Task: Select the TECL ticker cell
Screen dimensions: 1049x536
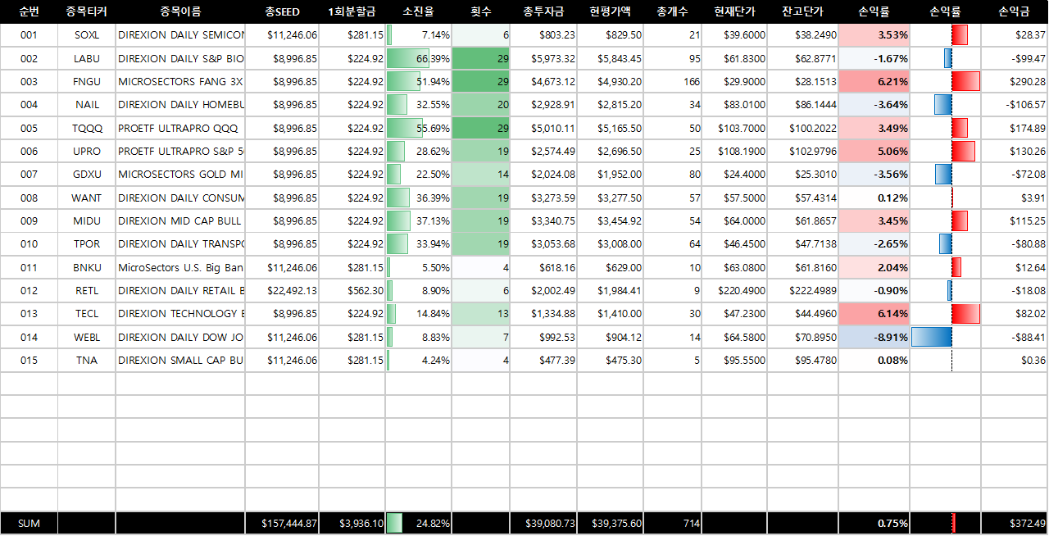Action: [x=86, y=314]
